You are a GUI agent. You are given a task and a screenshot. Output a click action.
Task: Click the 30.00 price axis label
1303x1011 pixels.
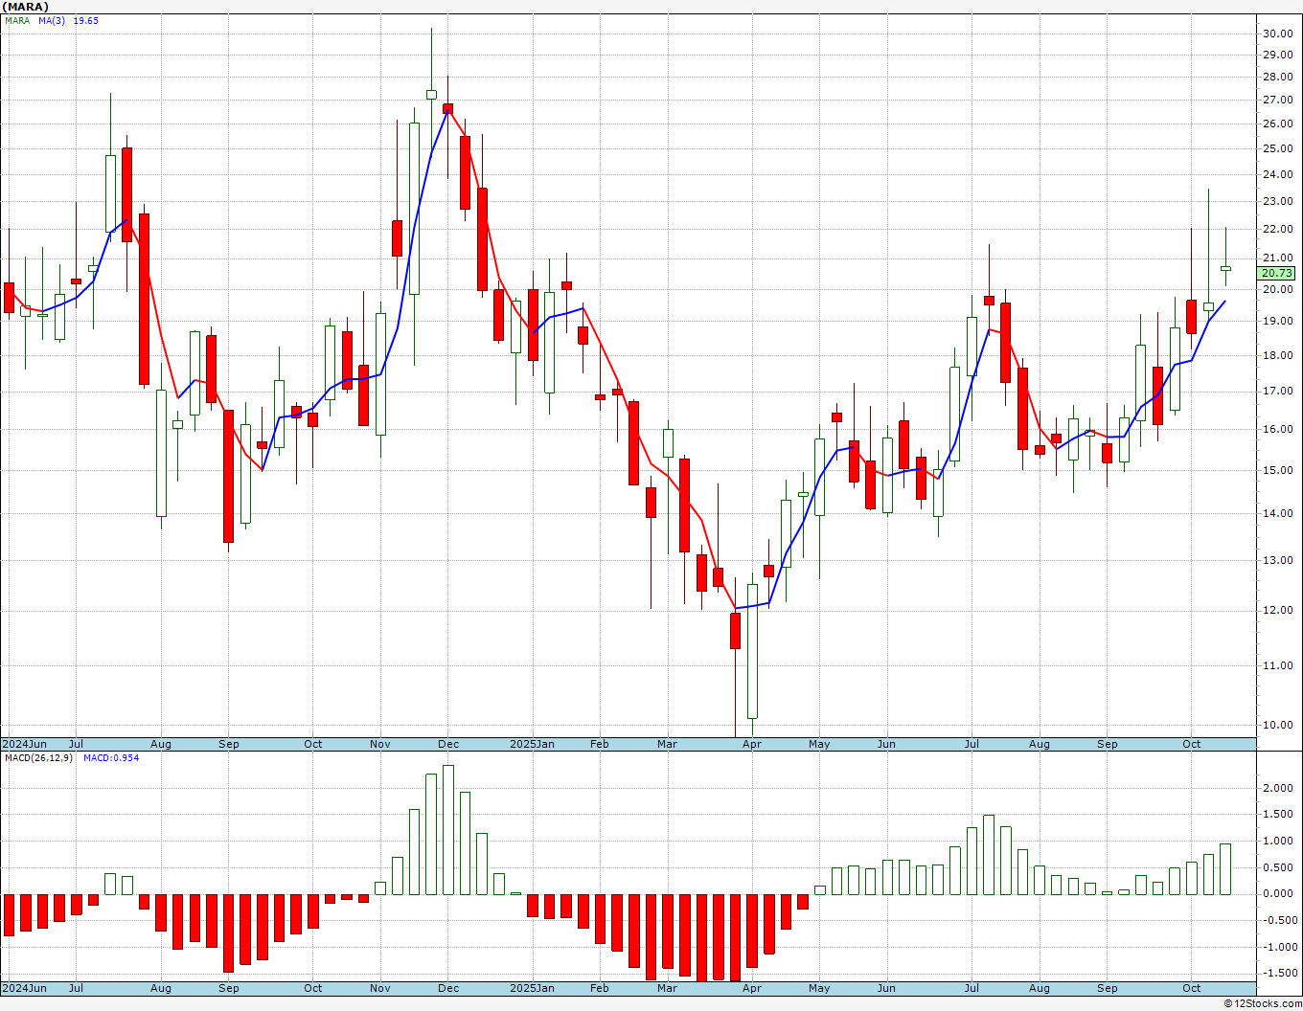point(1278,34)
